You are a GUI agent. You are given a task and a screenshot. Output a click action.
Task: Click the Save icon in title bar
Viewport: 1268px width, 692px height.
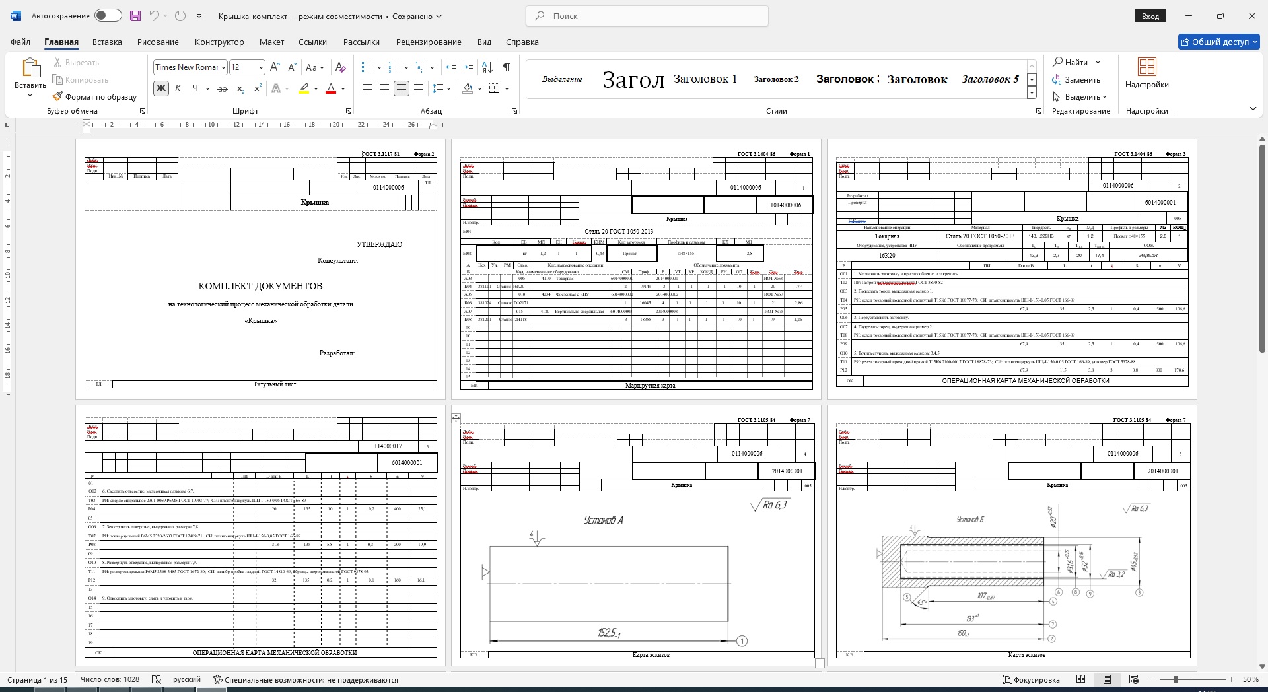[135, 16]
